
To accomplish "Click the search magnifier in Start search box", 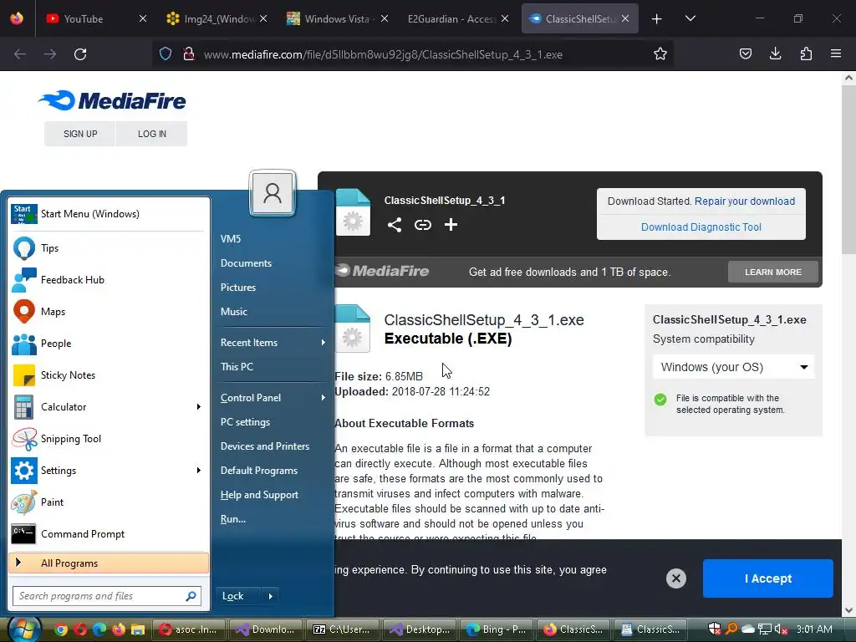I will click(x=191, y=596).
